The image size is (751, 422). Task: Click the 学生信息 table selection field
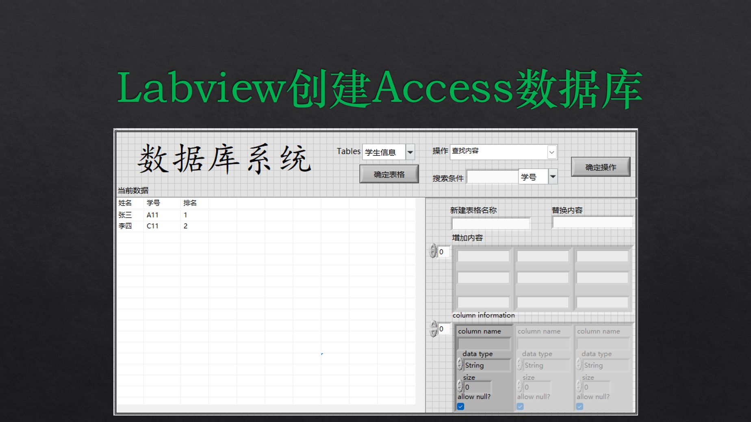pos(384,152)
